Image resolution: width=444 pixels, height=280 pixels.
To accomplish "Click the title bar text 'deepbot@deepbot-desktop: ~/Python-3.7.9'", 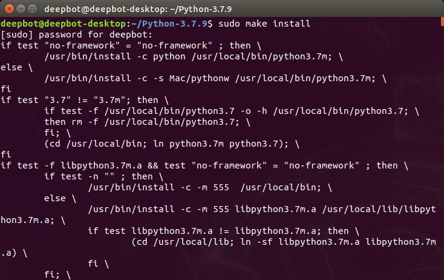I will [138, 9].
